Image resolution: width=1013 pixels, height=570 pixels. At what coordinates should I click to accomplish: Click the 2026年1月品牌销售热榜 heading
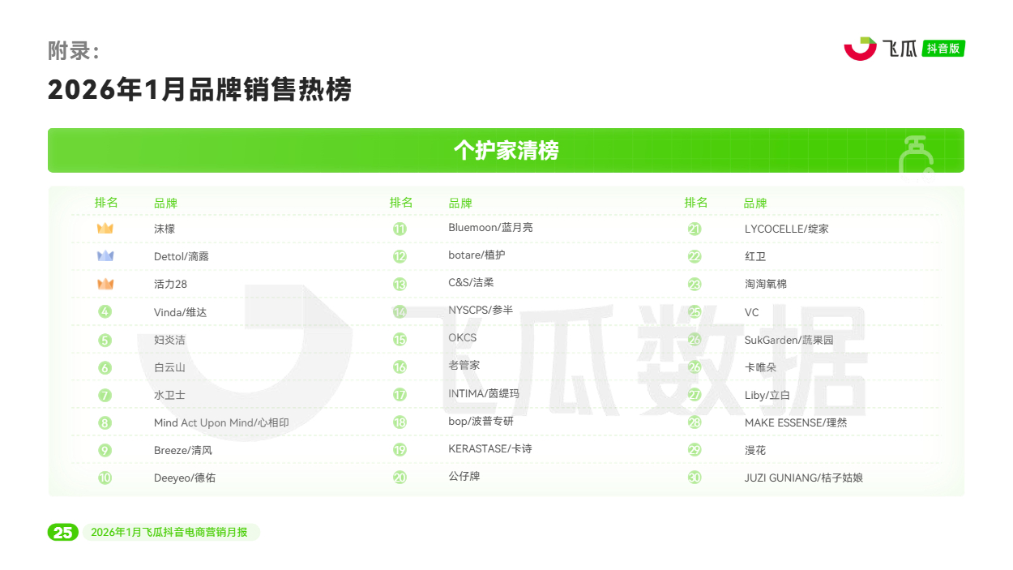199,90
